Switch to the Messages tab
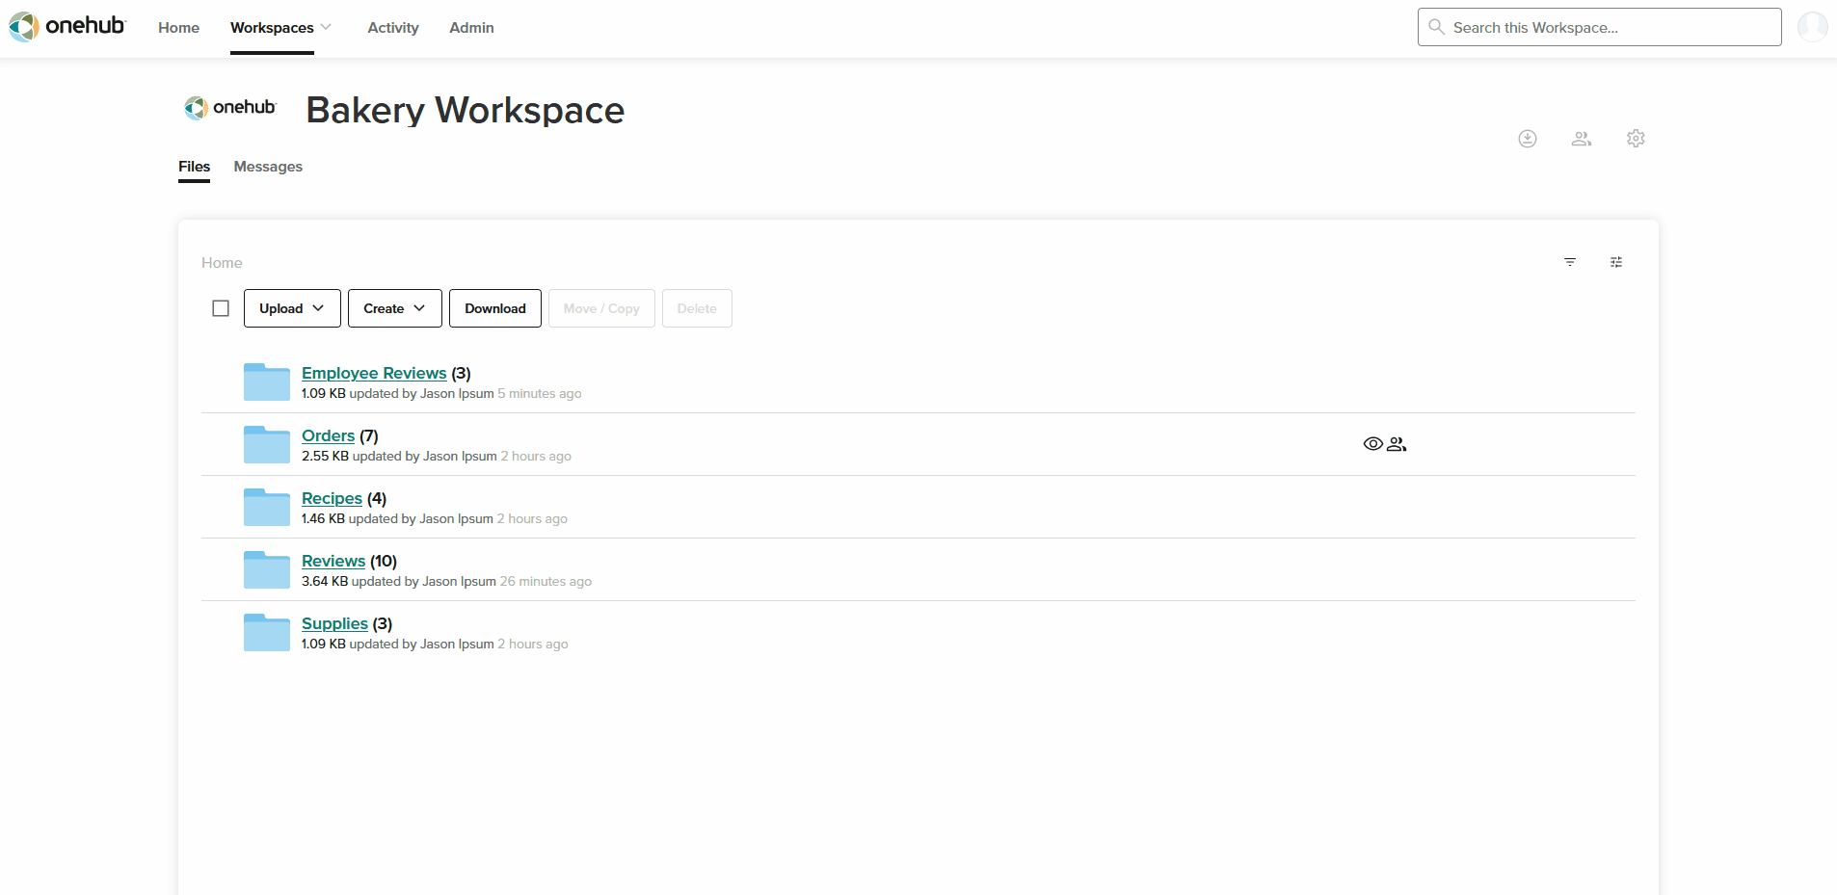The height and width of the screenshot is (895, 1837). click(268, 167)
